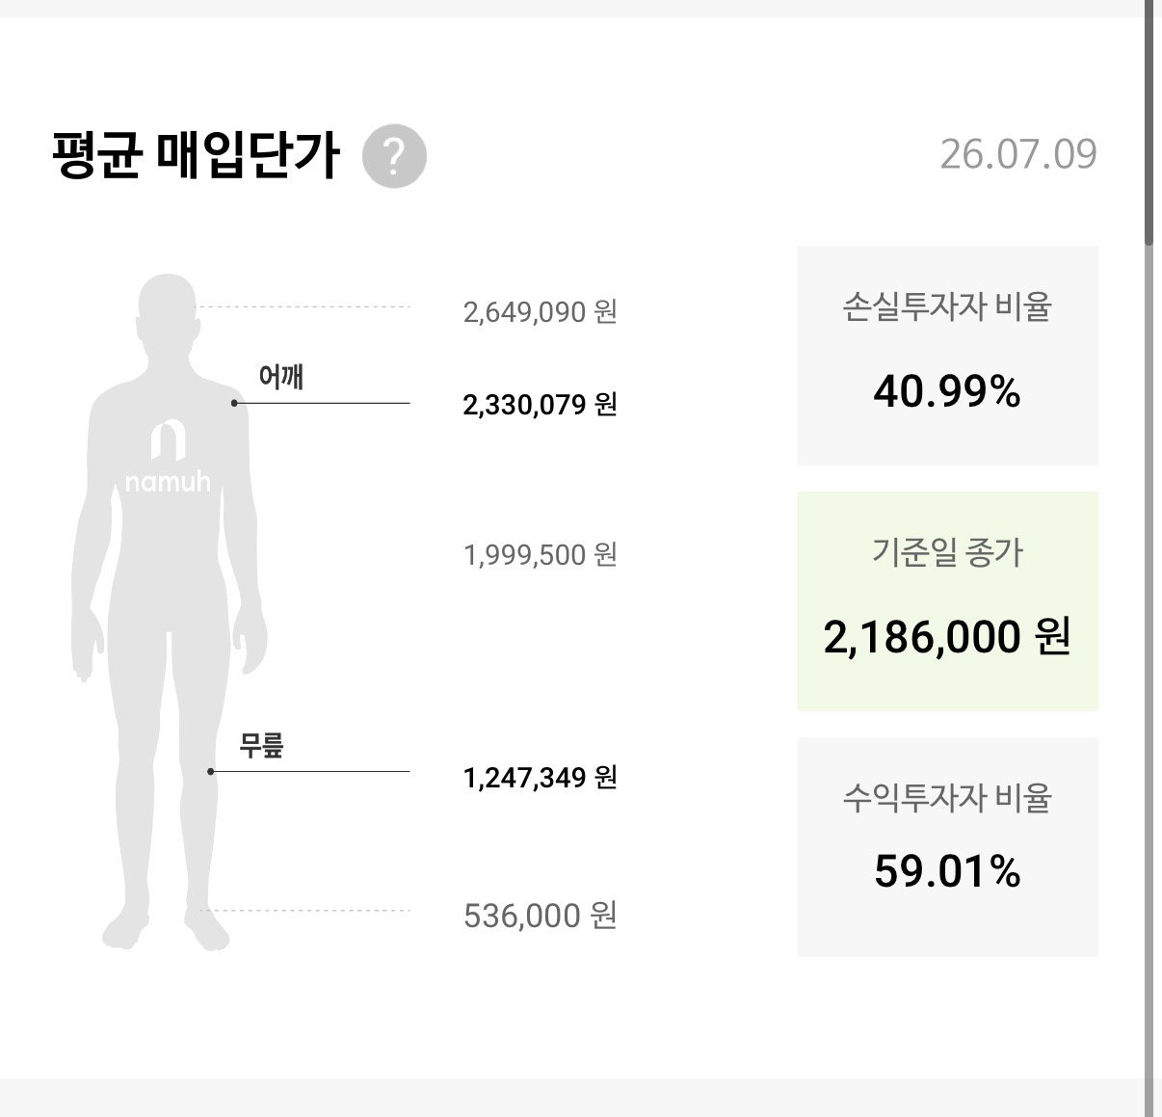Click the namuh logo on silhouette
The image size is (1162, 1117).
coord(168,457)
